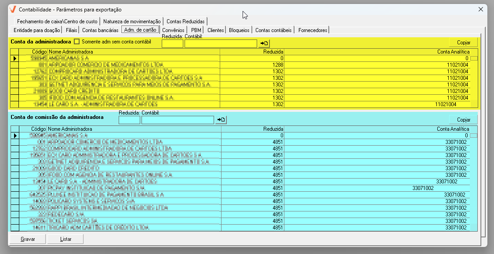Click the arrow button beside the cyan Contábil field
Screen dimensions: 494x254
coord(221,120)
